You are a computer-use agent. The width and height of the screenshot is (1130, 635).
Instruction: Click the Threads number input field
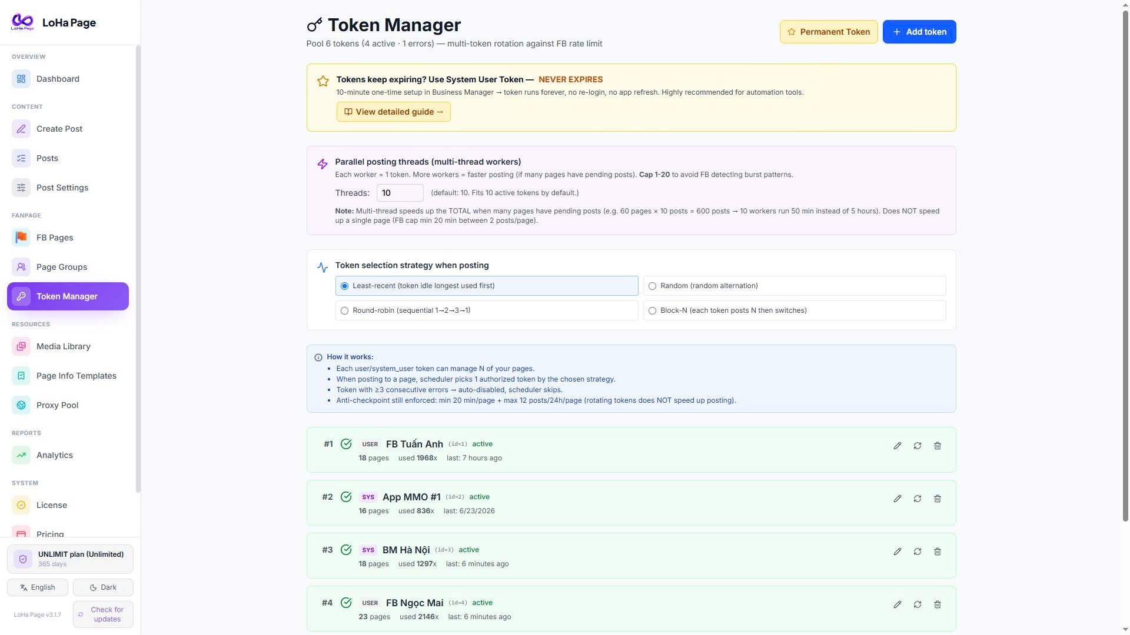tap(400, 193)
